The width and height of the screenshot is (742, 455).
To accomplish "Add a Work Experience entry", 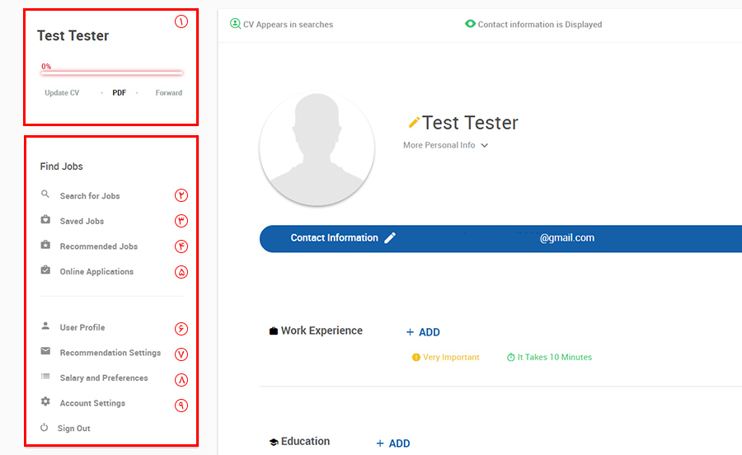I will pos(423,332).
